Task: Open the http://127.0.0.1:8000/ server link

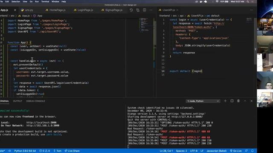Action: click(x=187, y=117)
